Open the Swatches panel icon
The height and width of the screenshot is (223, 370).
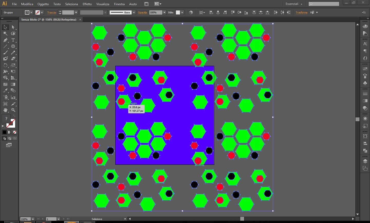tap(365, 69)
